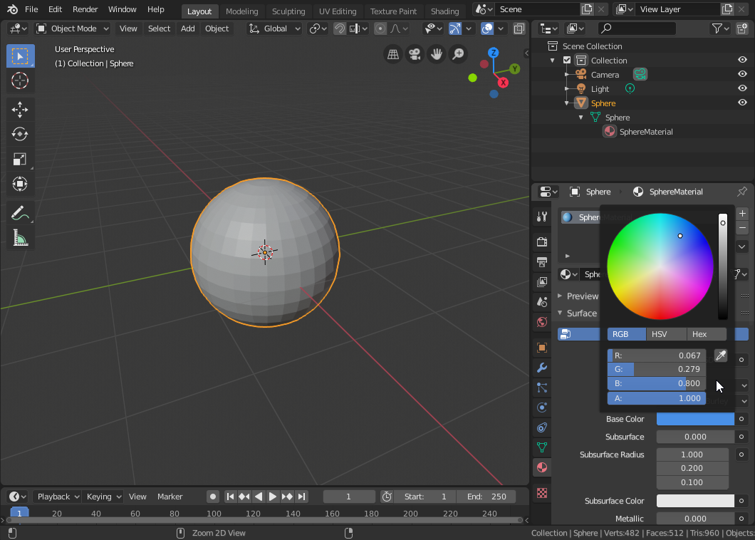Toggle auto keying record button

click(213, 497)
